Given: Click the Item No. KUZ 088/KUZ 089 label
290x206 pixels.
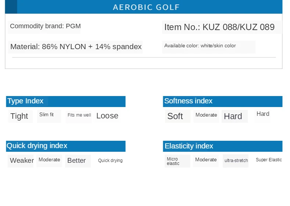Looking at the screenshot, I should click(x=219, y=27).
